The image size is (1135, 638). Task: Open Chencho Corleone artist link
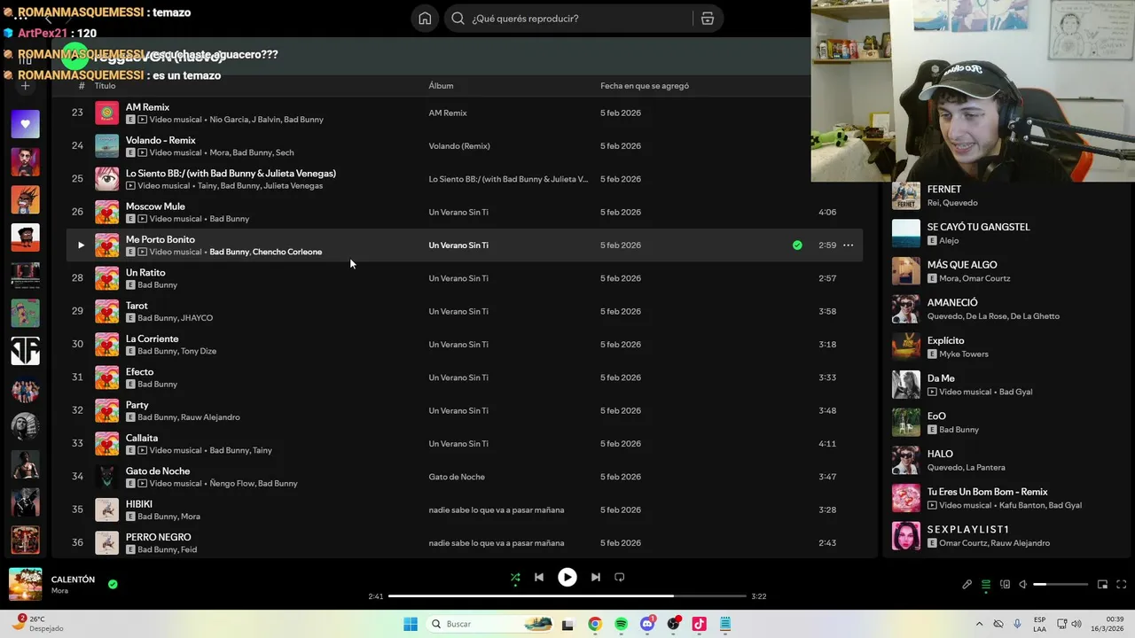point(287,252)
